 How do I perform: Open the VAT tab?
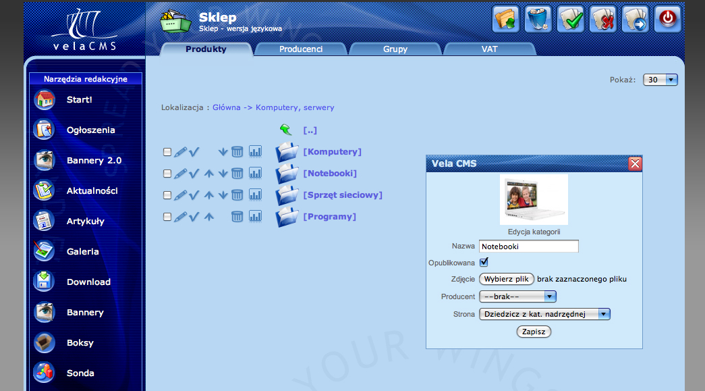click(x=489, y=49)
